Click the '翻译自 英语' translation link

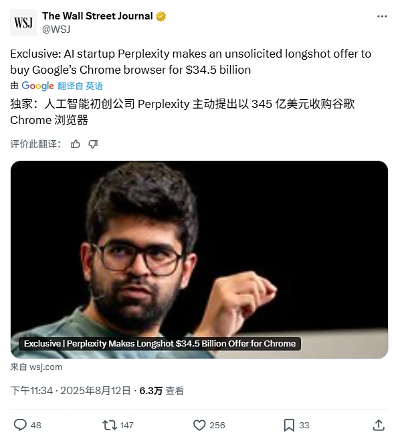[80, 86]
